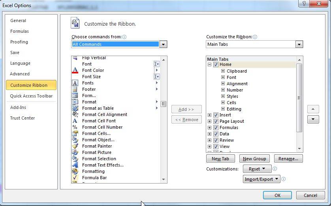Screen dimensions: 331x206
Task: Click the Format Cell Font icon
Action: (x=75, y=121)
